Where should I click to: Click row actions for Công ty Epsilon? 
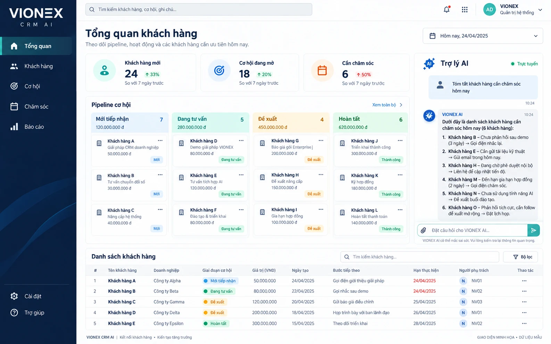coord(524,324)
